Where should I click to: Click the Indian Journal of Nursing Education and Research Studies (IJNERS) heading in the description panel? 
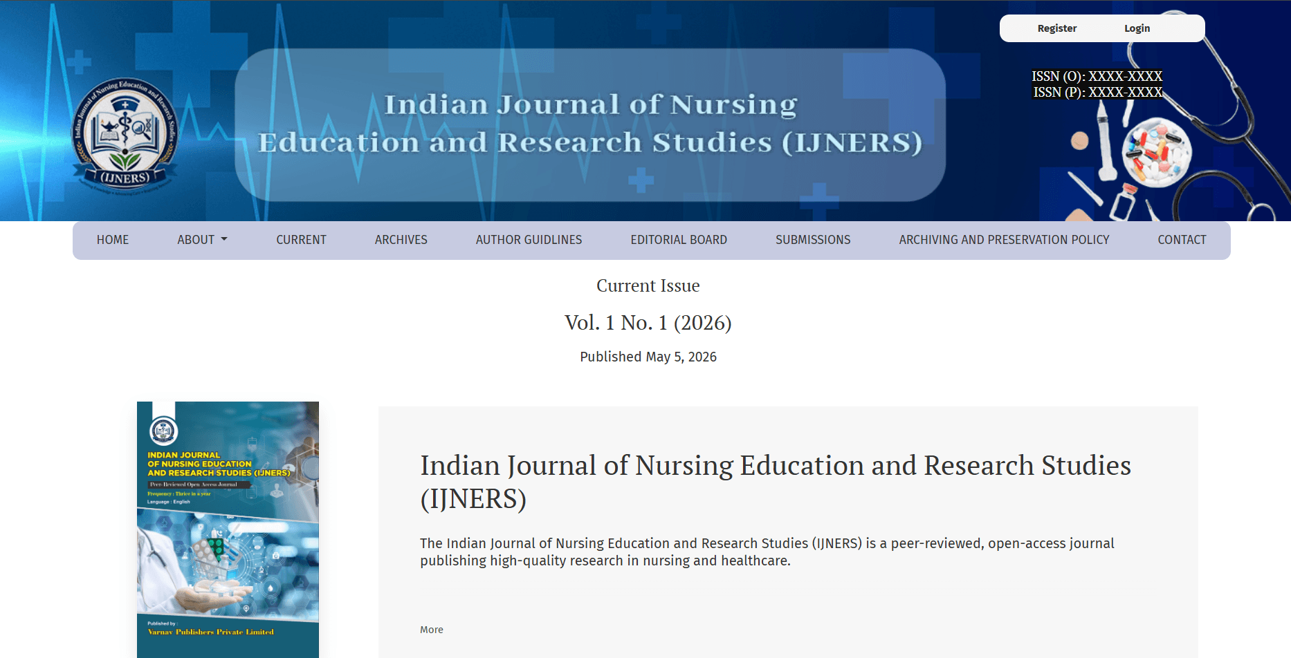coord(776,482)
